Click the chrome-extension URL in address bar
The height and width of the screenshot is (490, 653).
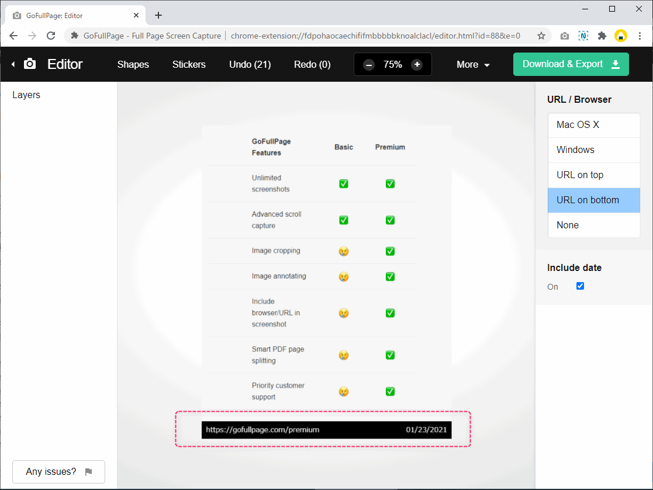pyautogui.click(x=375, y=36)
